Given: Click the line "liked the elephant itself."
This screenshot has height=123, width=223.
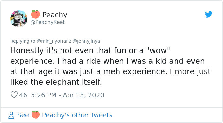Looking at the screenshot, I should pos(56,82).
